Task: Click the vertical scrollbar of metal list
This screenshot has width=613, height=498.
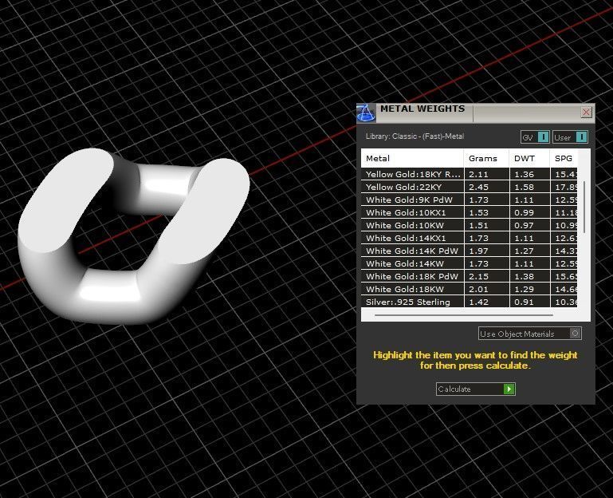Action: pyautogui.click(x=584, y=207)
